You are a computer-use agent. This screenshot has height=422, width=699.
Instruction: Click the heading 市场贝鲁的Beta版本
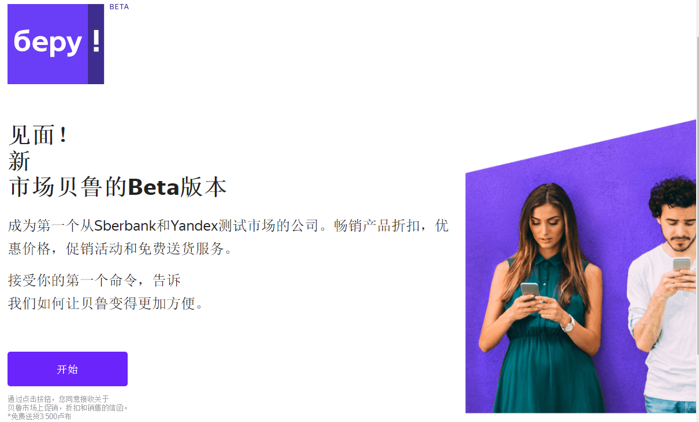(118, 187)
